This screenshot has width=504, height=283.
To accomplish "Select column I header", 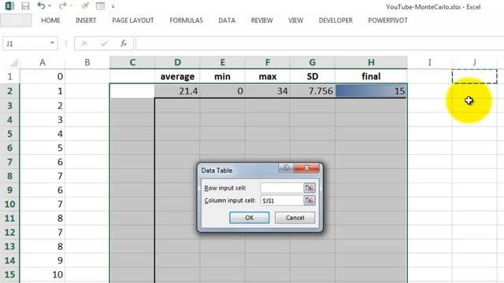I will [429, 62].
